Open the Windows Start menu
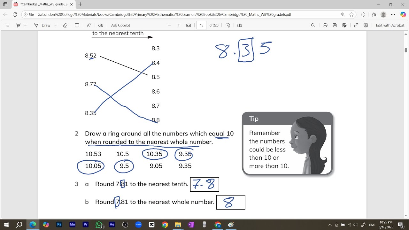Screen dimensions: 409x230 (x=6, y=225)
